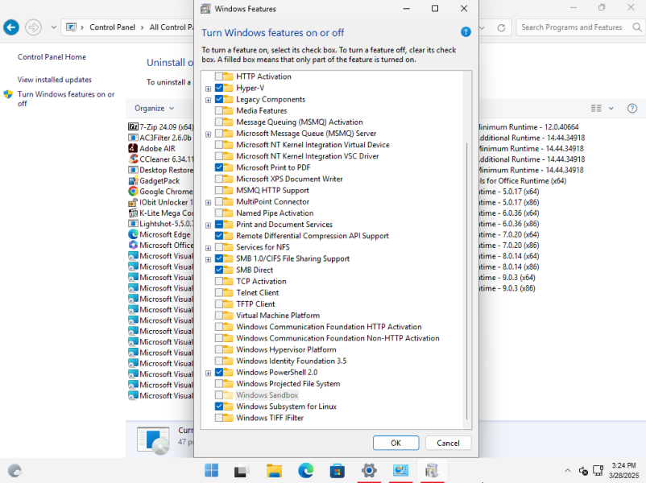Image resolution: width=646 pixels, height=483 pixels.
Task: Select Windows Identity Foundation 3.5 item
Action: (292, 361)
